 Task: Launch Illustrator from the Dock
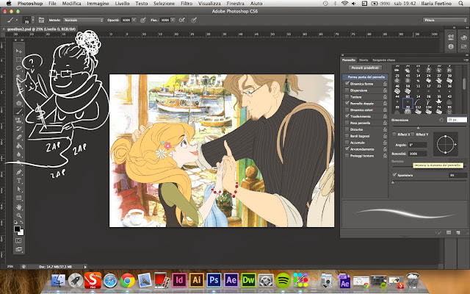click(196, 281)
